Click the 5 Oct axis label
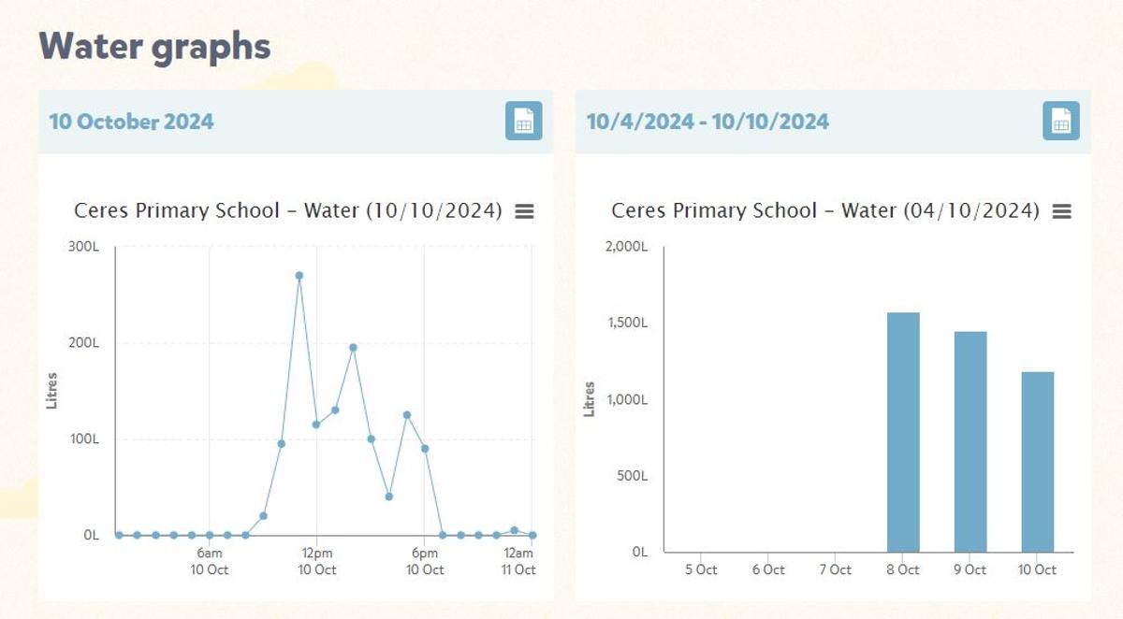This screenshot has width=1123, height=619. pos(700,569)
